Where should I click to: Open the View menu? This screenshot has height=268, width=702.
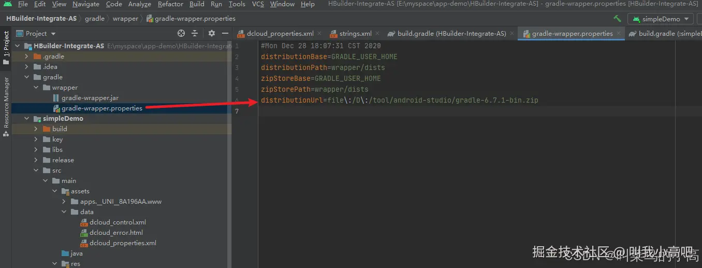60,4
